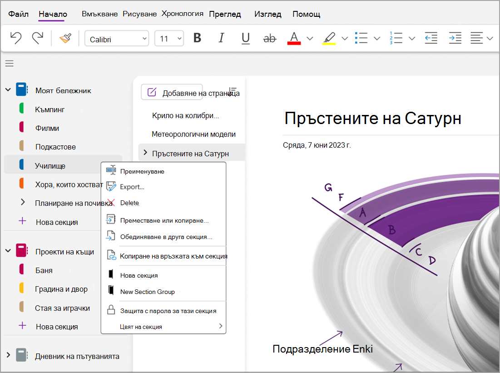Open highlight color dropdown arrow

[345, 38]
